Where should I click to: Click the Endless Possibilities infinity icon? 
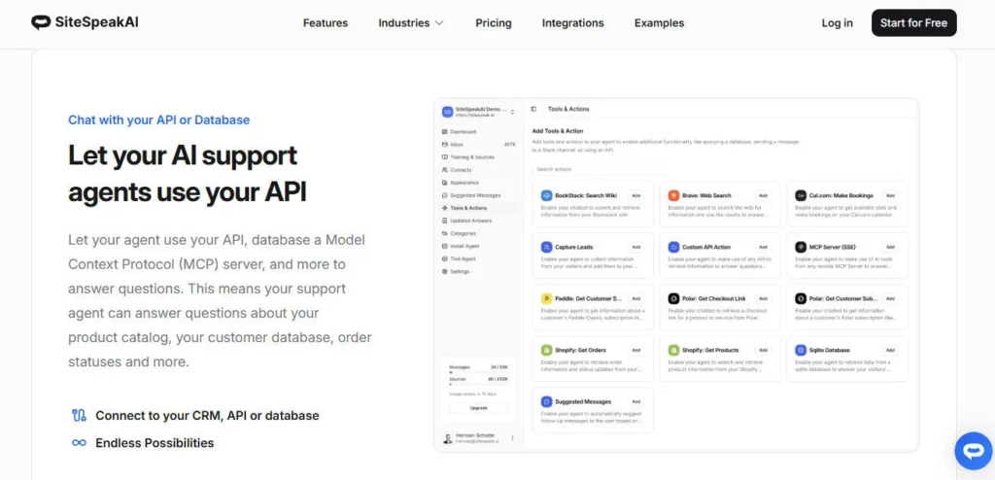(79, 443)
